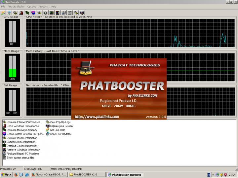Open Capture your Screen from the list
This screenshot has width=238, height=178.
[x=61, y=126]
